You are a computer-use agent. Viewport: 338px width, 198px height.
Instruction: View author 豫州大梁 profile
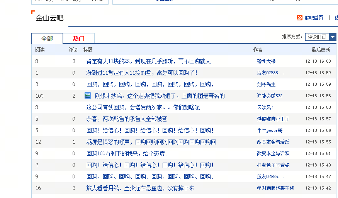click(x=266, y=62)
